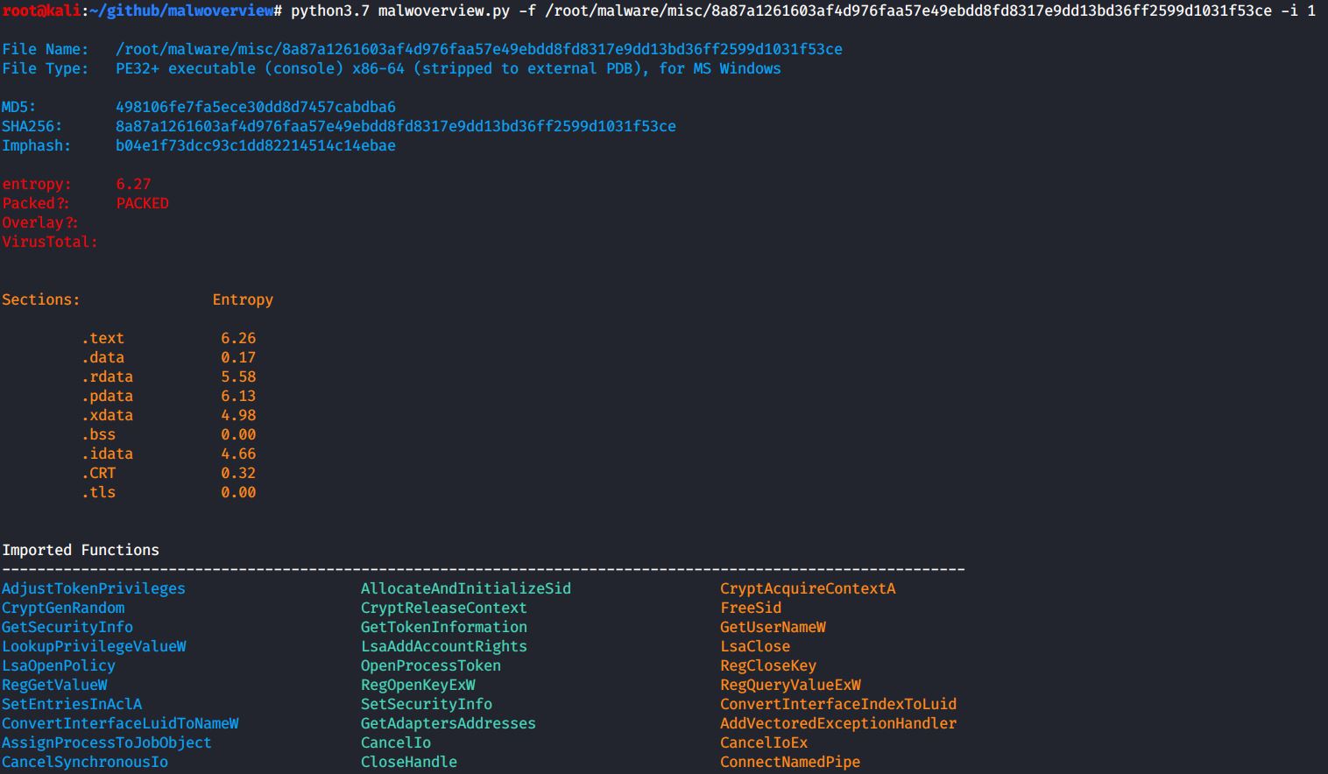Viewport: 1328px width, 774px height.
Task: Click the .xdata entropy value 4.98
Action: (238, 415)
